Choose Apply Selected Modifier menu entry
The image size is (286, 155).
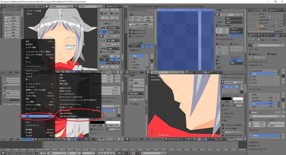tap(68, 116)
